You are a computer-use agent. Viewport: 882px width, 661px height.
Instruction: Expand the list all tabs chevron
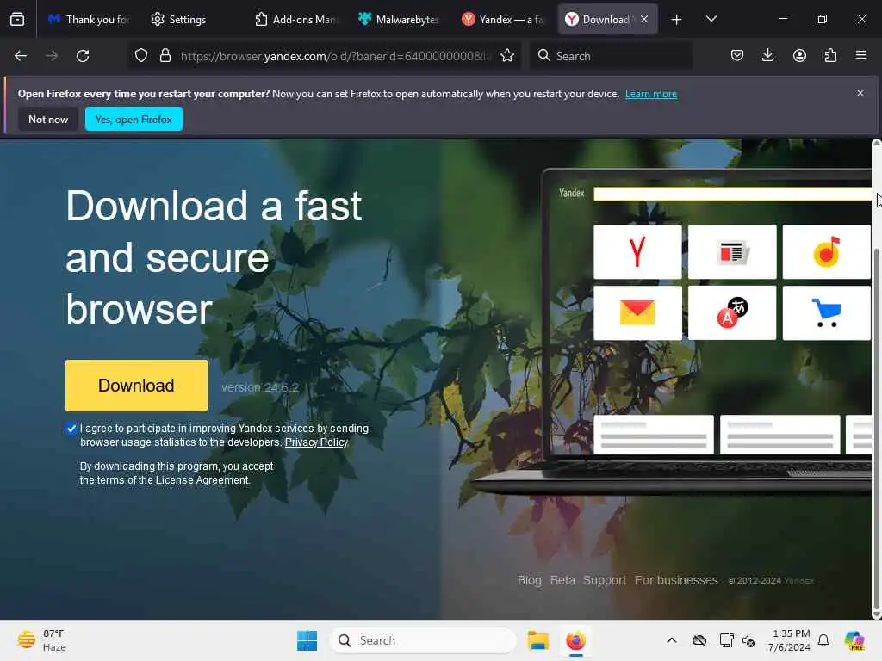[711, 19]
